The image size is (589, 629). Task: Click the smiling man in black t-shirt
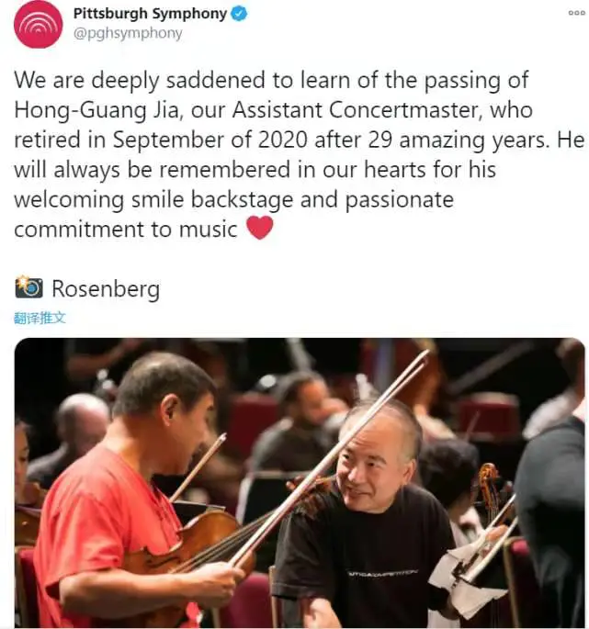(x=369, y=518)
